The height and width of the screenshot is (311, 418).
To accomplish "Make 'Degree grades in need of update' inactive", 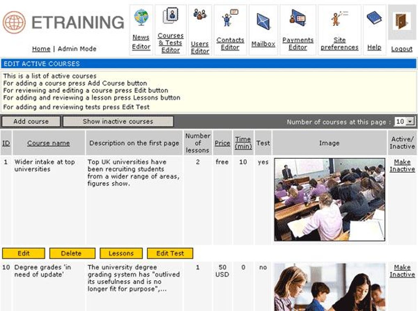I will click(402, 270).
